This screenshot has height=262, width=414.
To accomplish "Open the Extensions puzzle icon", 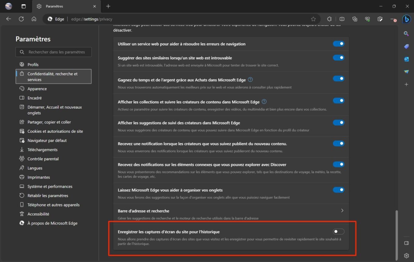I will point(329,19).
